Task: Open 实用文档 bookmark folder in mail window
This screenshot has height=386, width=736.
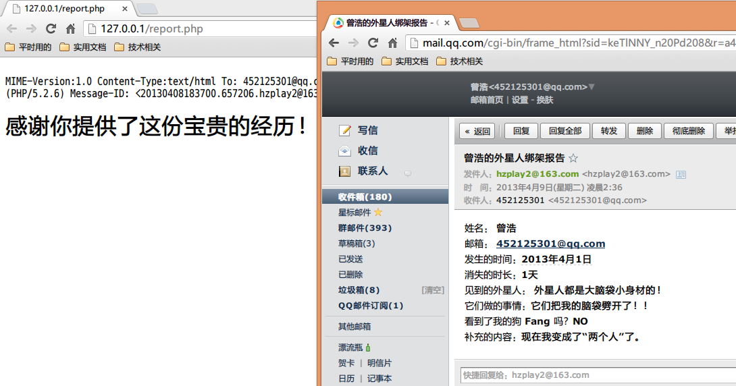Action: click(x=405, y=61)
